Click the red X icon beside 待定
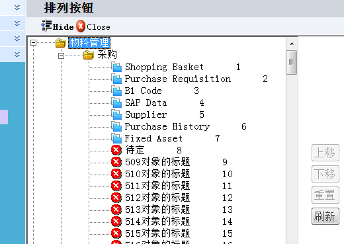 116,150
